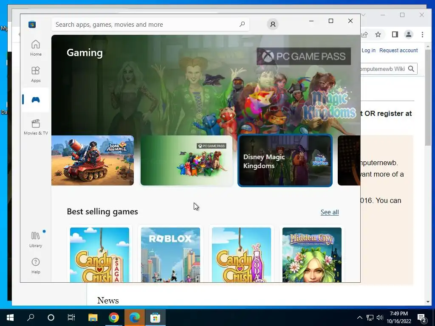Open Task View on the taskbar

71,318
